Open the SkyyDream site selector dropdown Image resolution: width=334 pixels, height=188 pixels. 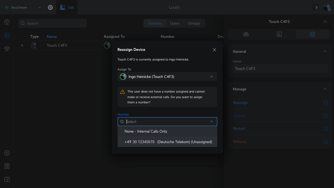23,7
